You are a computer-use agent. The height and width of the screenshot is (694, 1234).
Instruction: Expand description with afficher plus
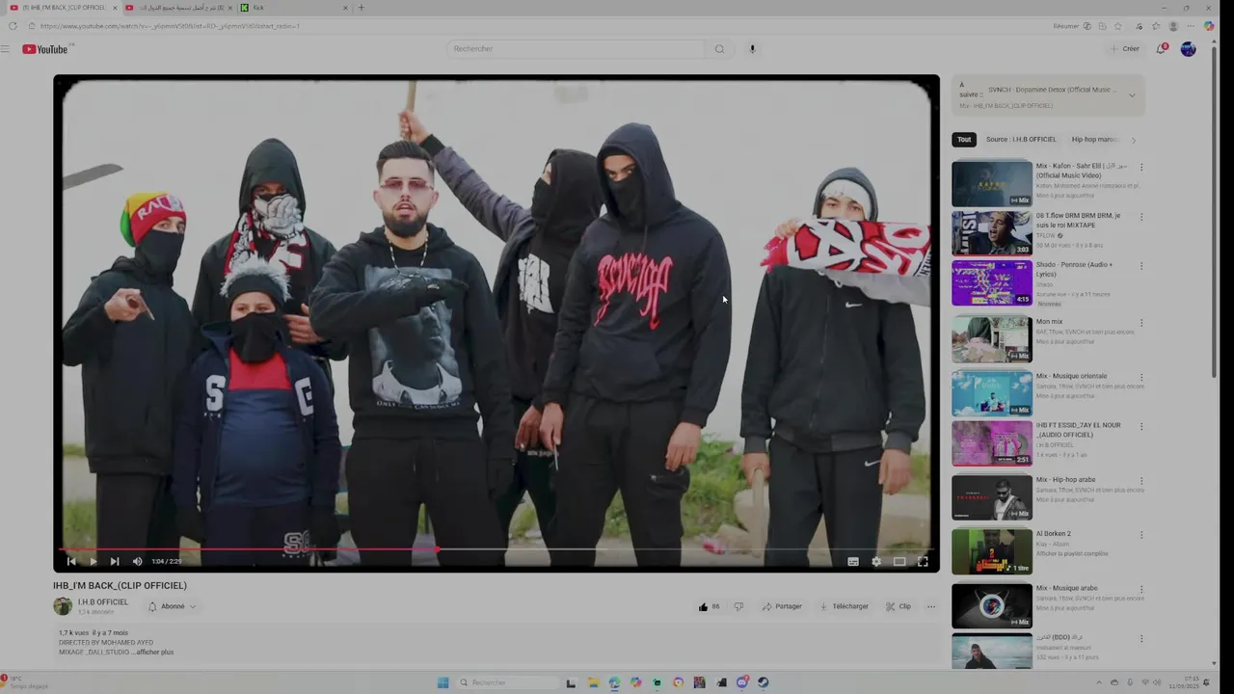pos(154,653)
